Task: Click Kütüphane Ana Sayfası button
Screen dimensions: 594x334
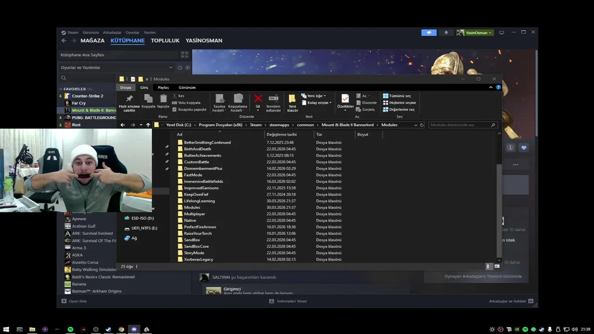Action: coord(118,55)
